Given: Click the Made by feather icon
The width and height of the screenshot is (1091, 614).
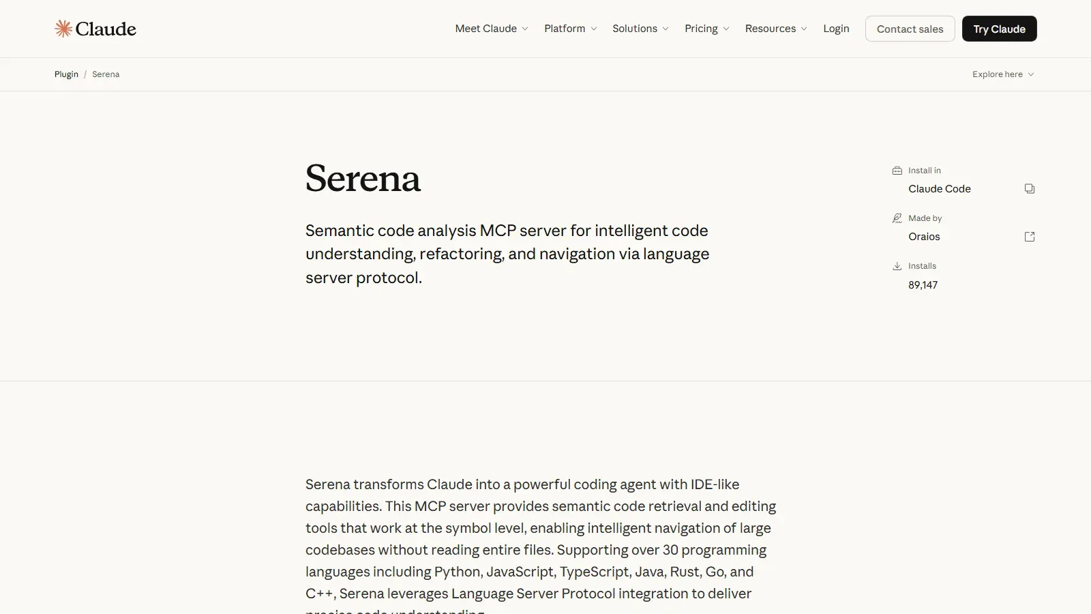Looking at the screenshot, I should tap(897, 218).
